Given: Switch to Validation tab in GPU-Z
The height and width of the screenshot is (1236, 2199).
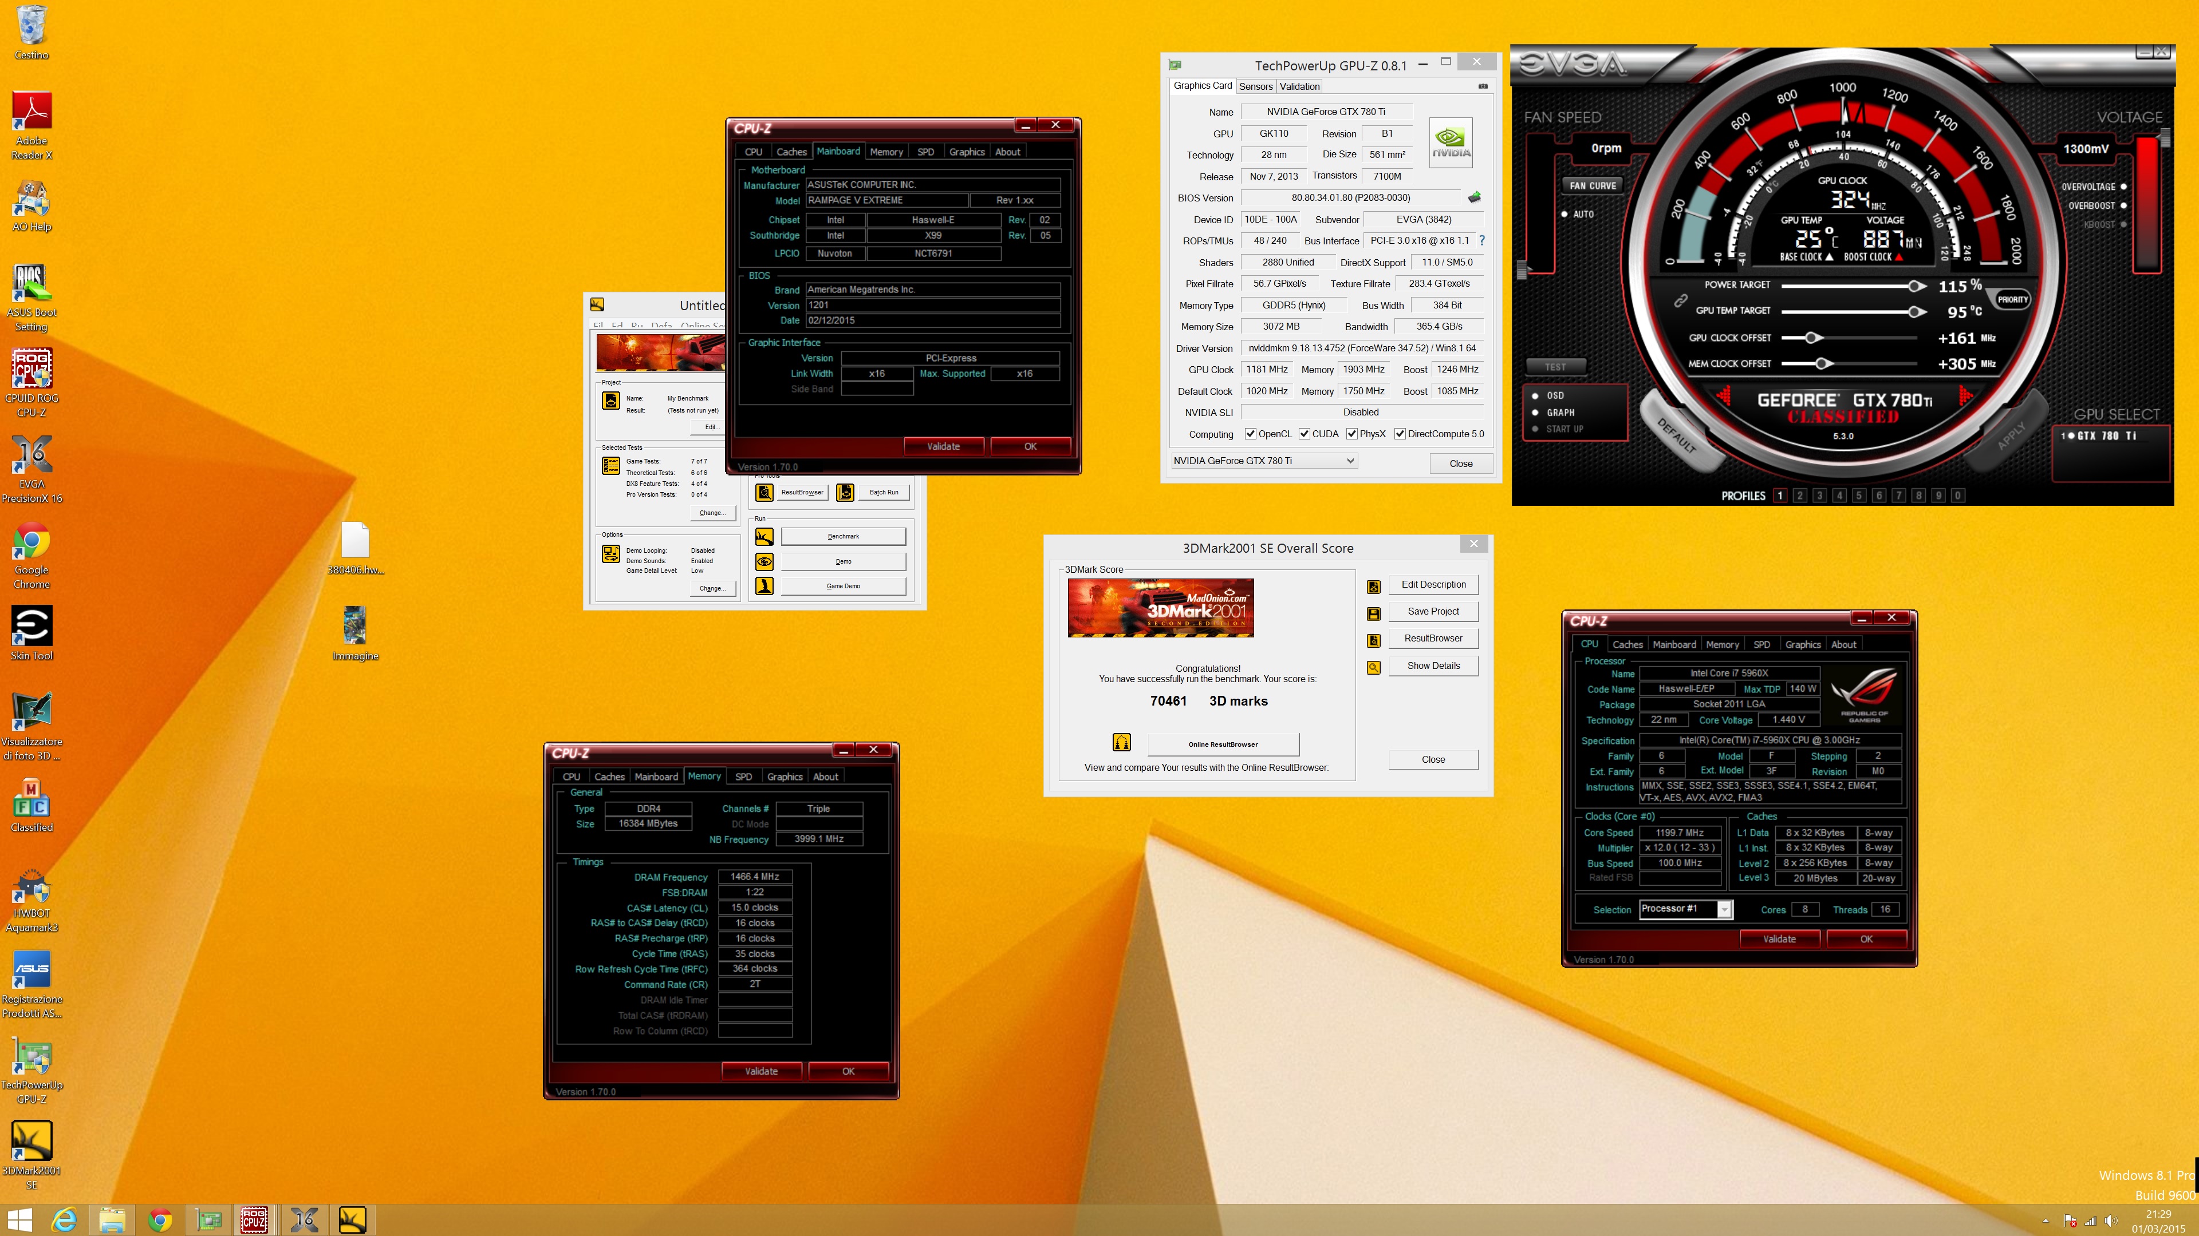Looking at the screenshot, I should click(1298, 86).
